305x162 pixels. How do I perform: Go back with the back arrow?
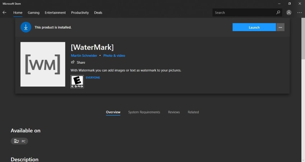click(x=4, y=13)
